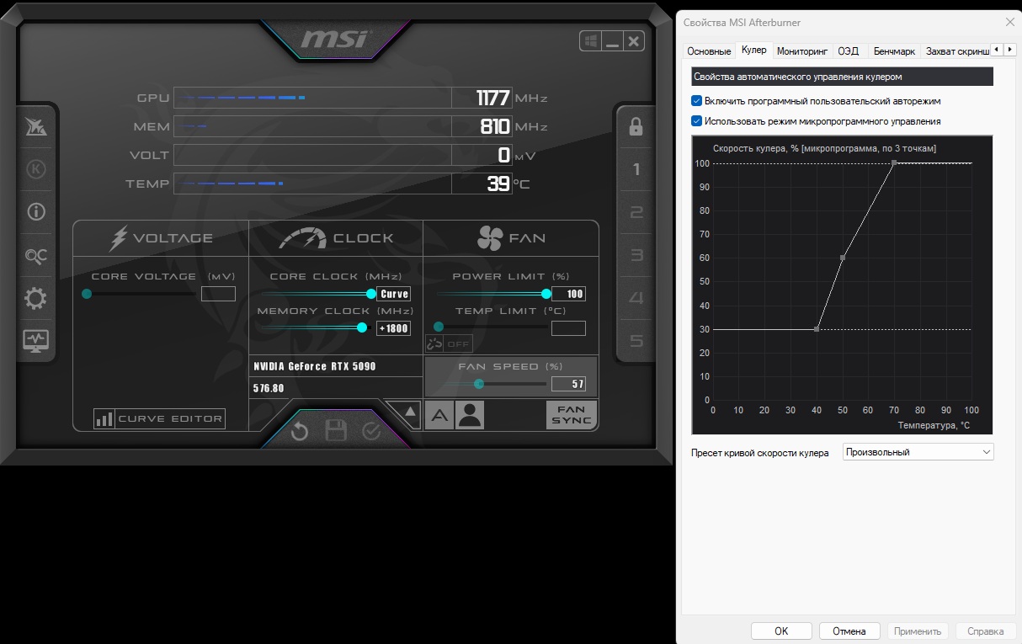This screenshot has width=1022, height=644.
Task: Click the FAN SYNC button
Action: 572,415
